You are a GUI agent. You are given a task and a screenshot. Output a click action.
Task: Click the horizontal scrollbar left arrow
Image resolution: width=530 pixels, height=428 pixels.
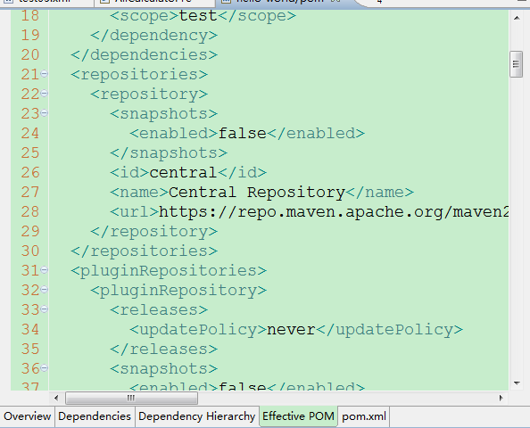pyautogui.click(x=56, y=399)
